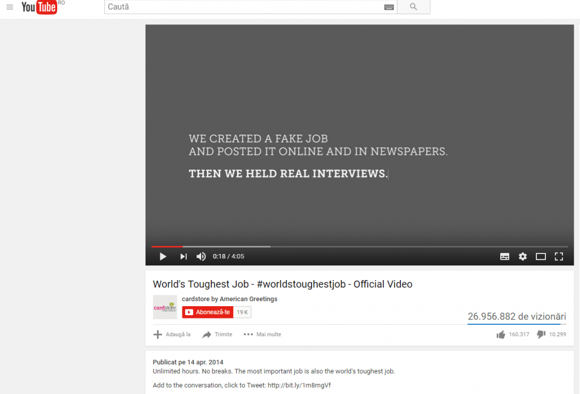Like the video with thumbs up

(x=501, y=334)
